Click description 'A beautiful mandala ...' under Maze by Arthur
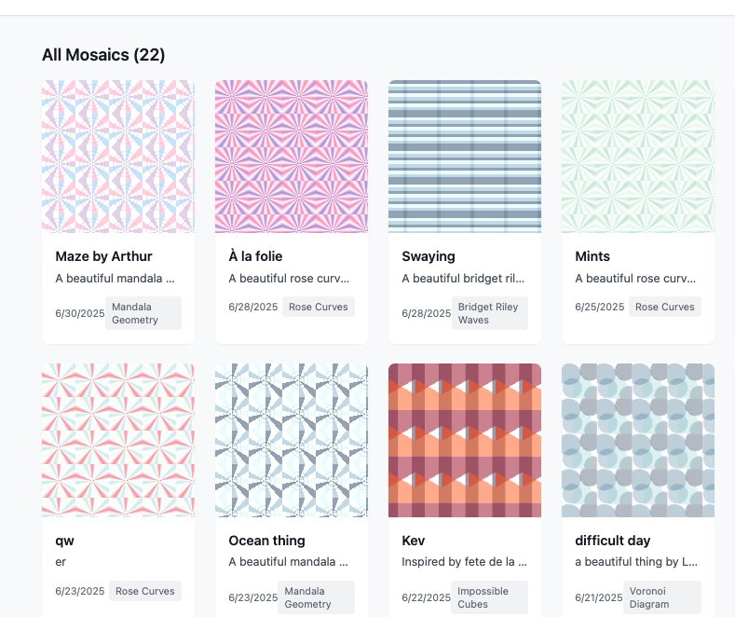 pyautogui.click(x=115, y=279)
